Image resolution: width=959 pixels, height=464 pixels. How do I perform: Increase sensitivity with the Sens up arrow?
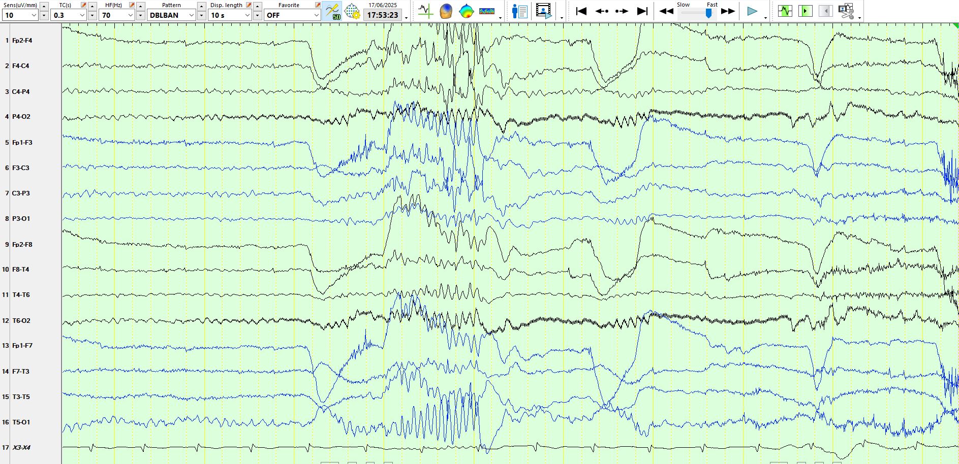coord(44,6)
